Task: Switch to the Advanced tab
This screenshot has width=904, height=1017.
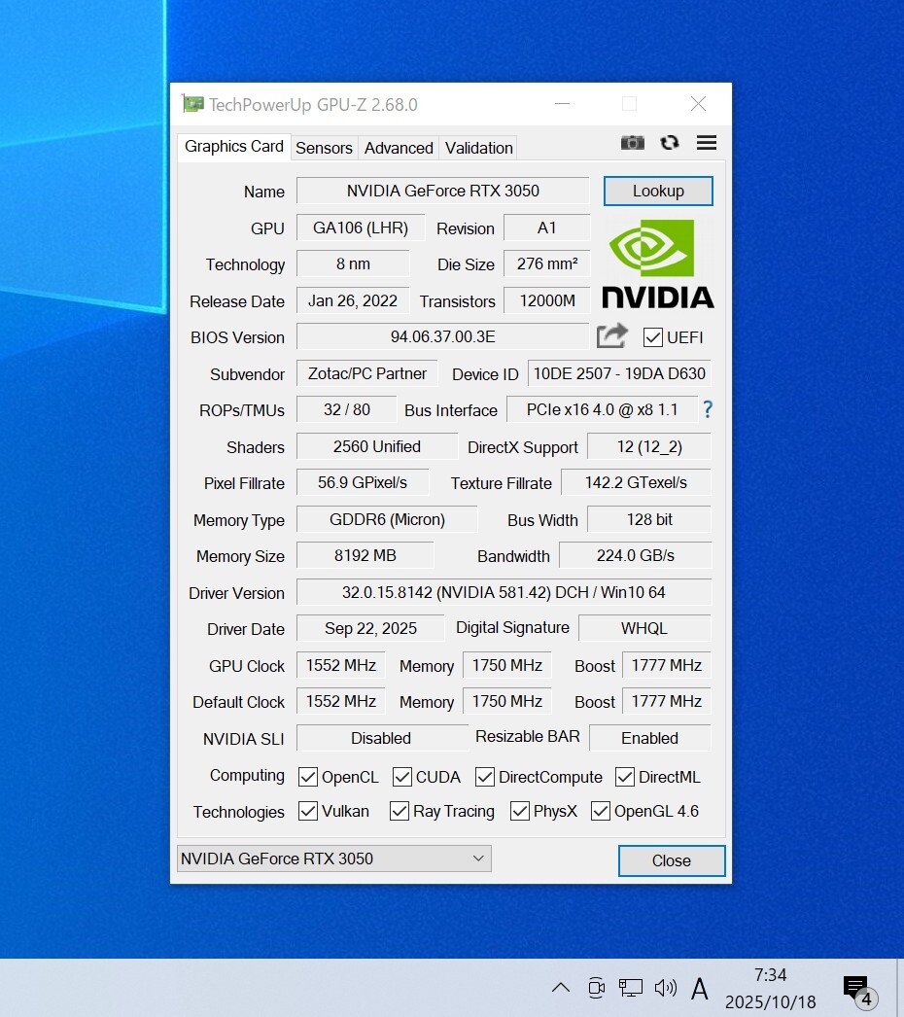Action: [399, 148]
